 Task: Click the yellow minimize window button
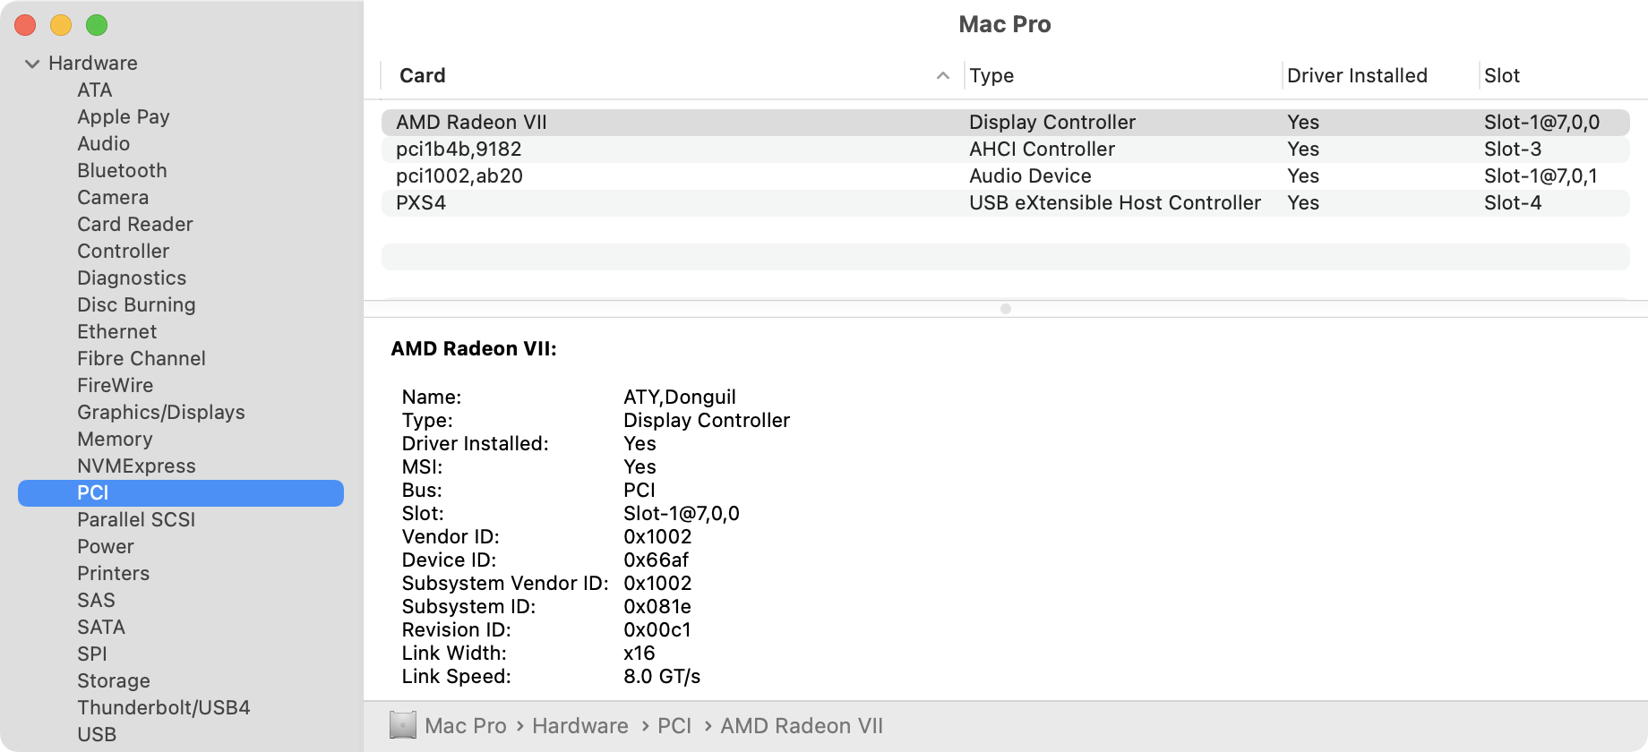(61, 25)
